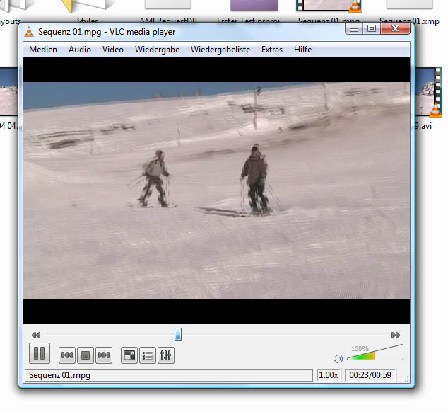The image size is (448, 412).
Task: Click the faster playback arrows
Action: click(396, 335)
